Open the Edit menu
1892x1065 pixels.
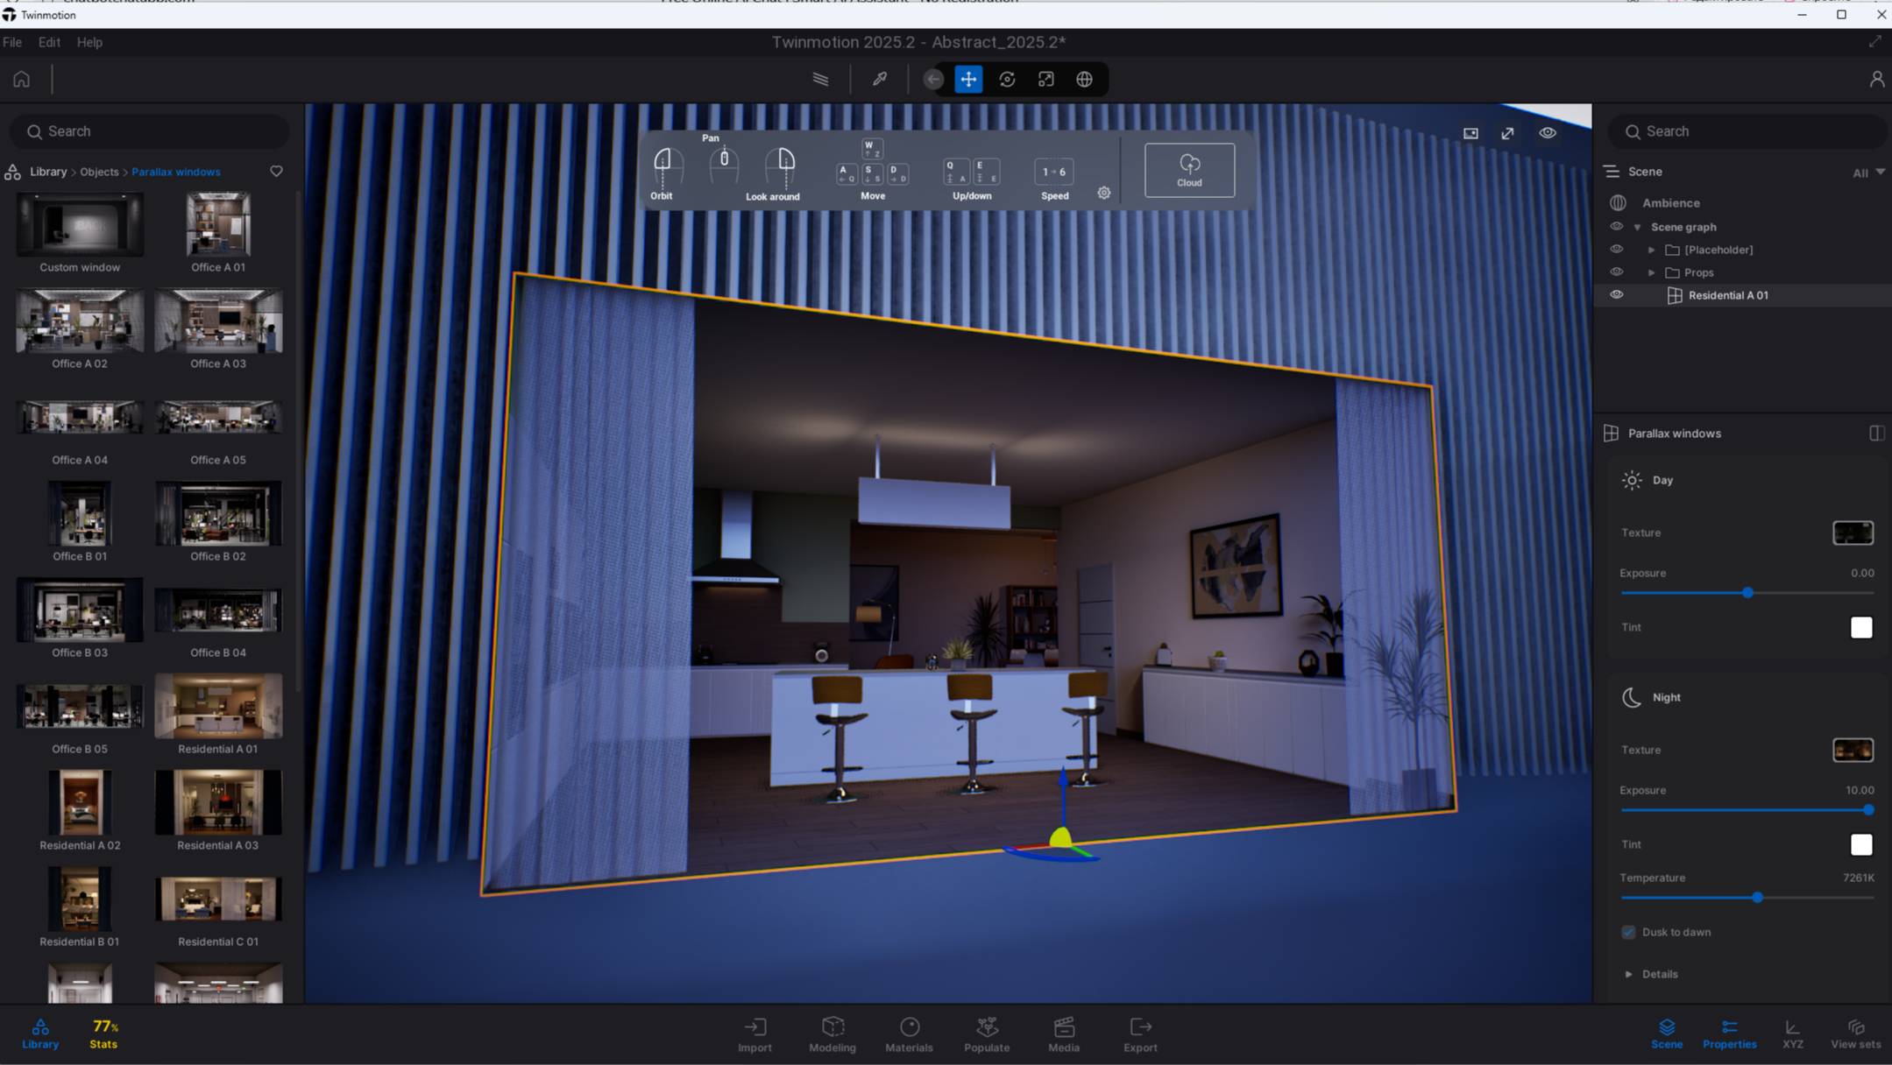pyautogui.click(x=49, y=42)
